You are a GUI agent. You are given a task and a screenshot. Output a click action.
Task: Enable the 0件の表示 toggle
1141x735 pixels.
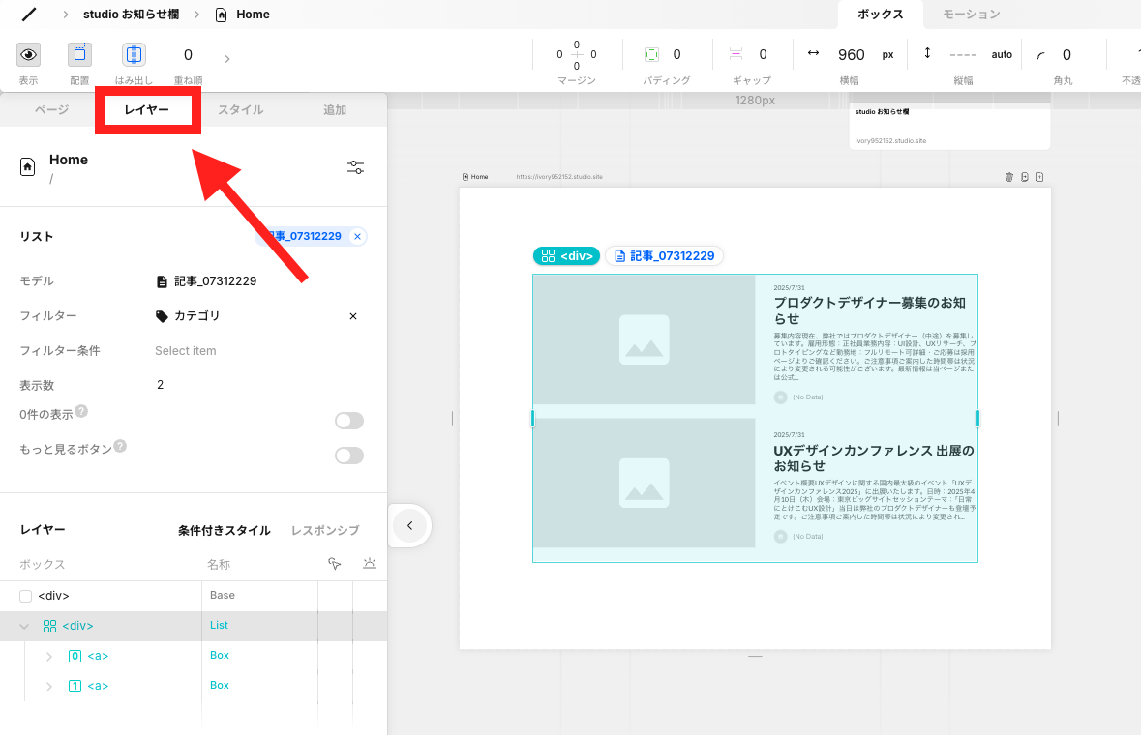click(x=348, y=420)
